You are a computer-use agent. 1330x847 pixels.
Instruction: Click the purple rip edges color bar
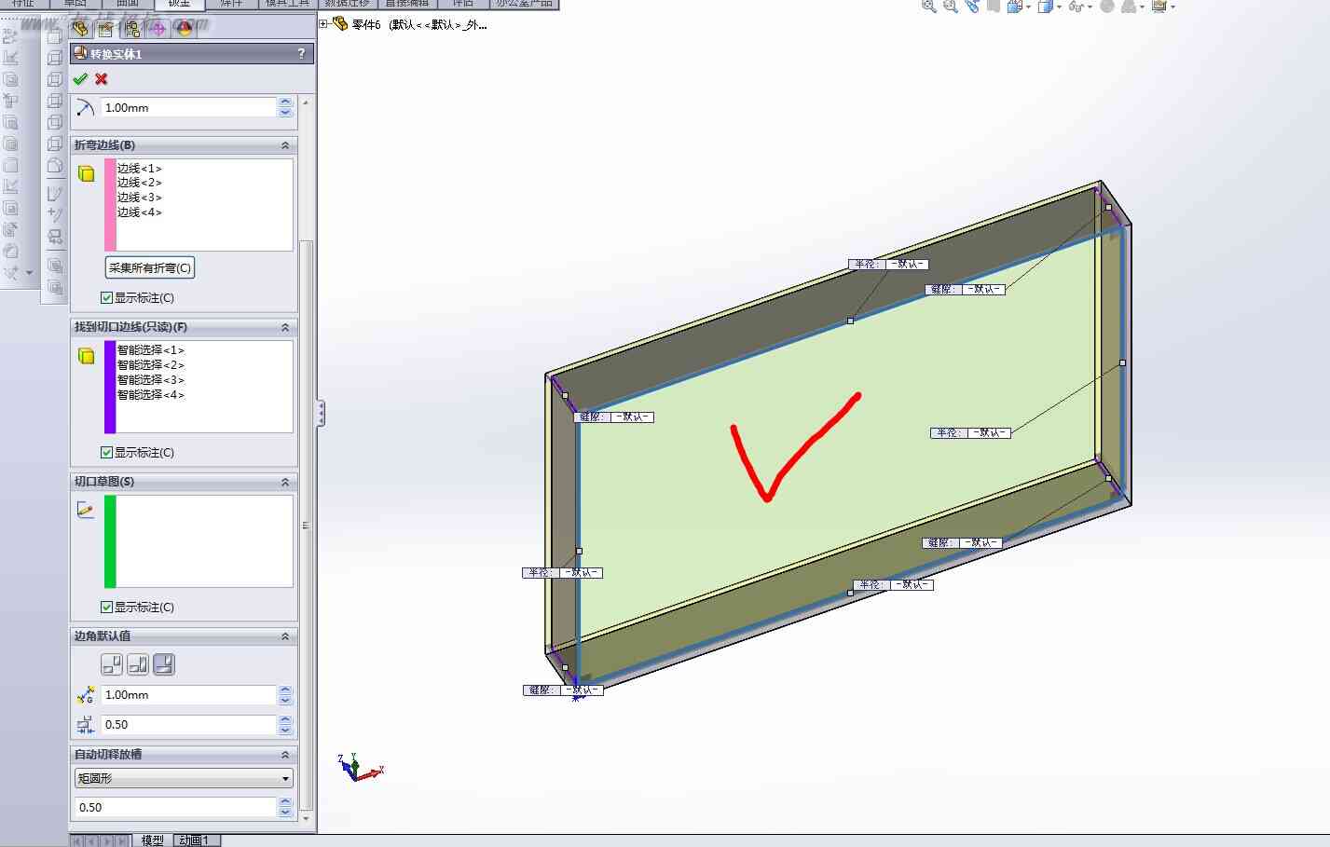pyautogui.click(x=110, y=387)
